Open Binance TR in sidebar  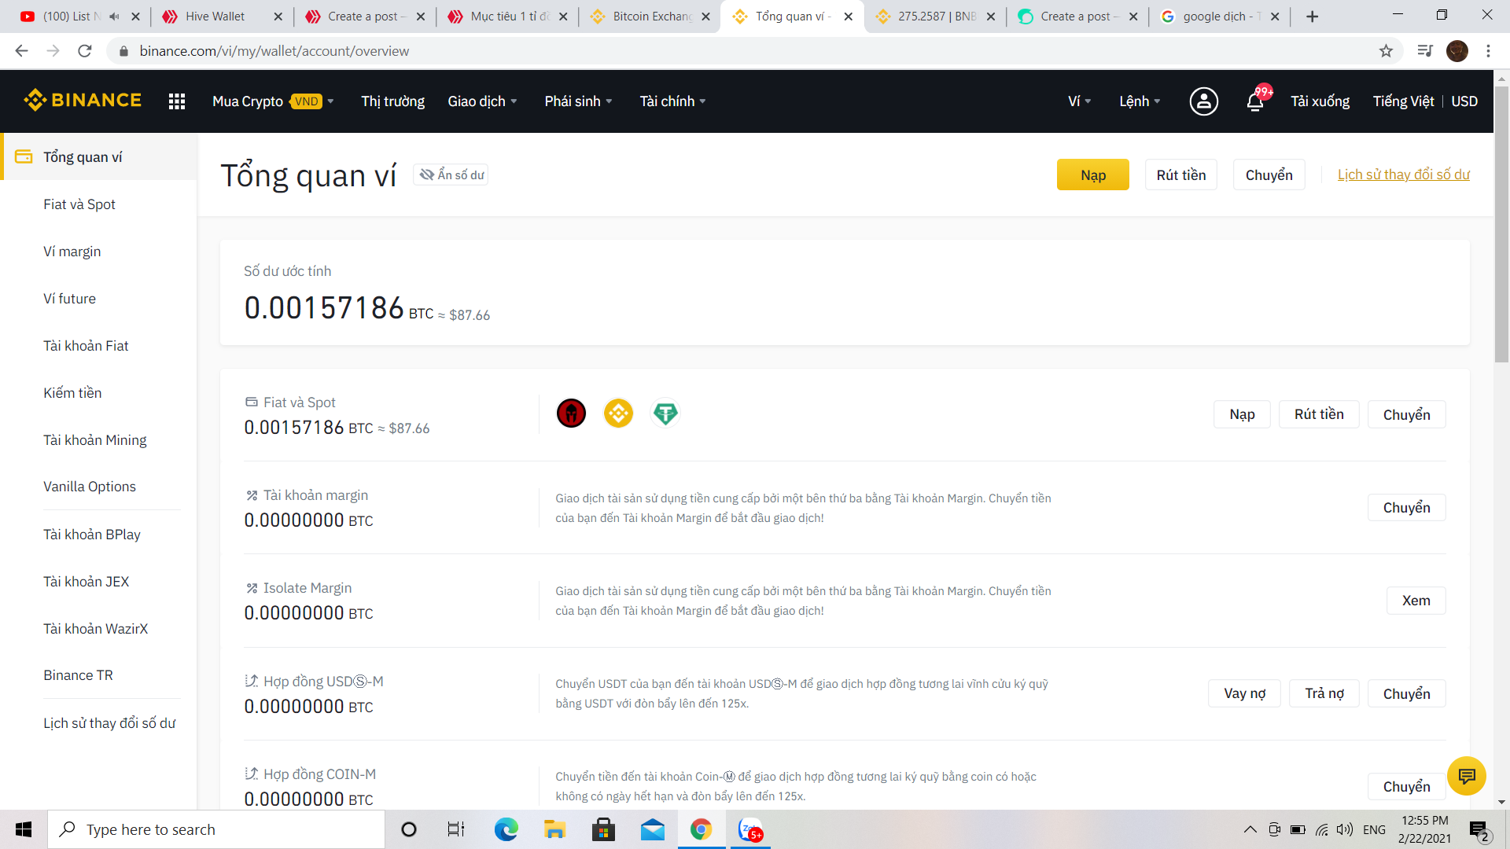(x=98, y=675)
